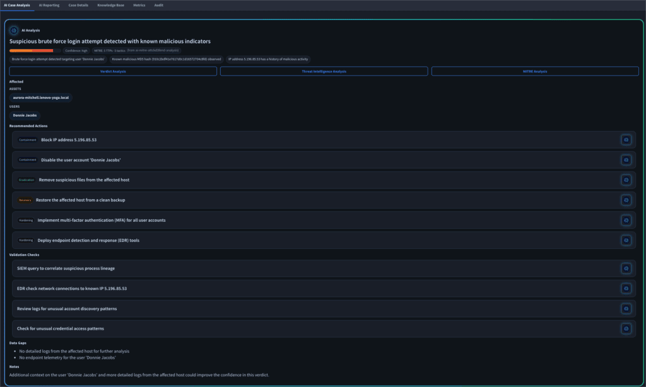Image resolution: width=646 pixels, height=387 pixels.
Task: Click the AI icon for 'Disable the user account' action
Action: pyautogui.click(x=626, y=160)
